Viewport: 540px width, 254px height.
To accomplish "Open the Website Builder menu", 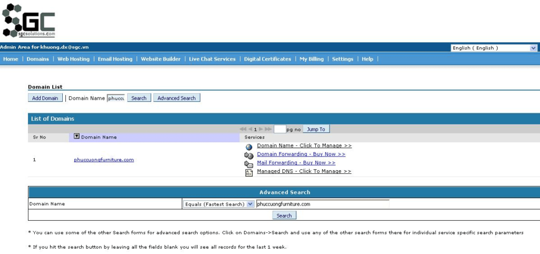I will 160,59.
